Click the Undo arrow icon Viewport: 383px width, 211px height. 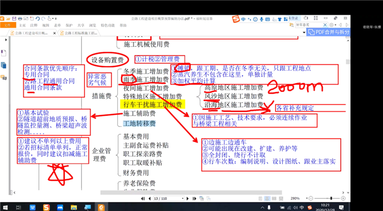38,19
